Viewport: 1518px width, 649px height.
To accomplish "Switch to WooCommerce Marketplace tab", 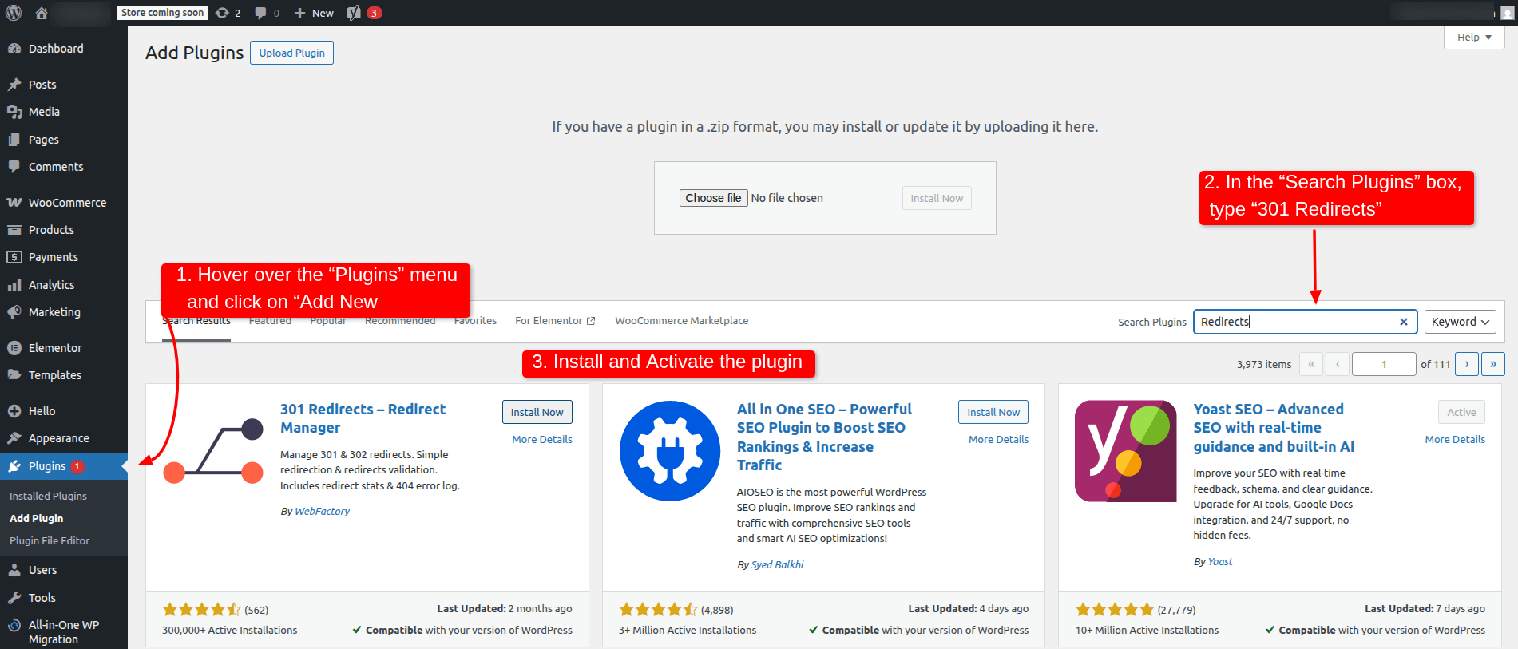I will pyautogui.click(x=682, y=321).
